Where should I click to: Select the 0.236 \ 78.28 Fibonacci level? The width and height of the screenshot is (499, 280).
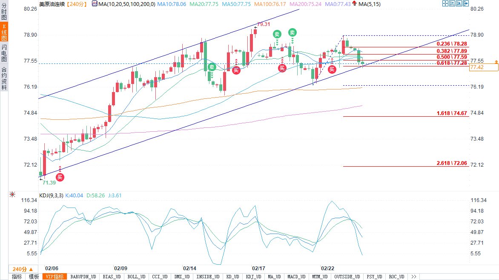[452, 44]
